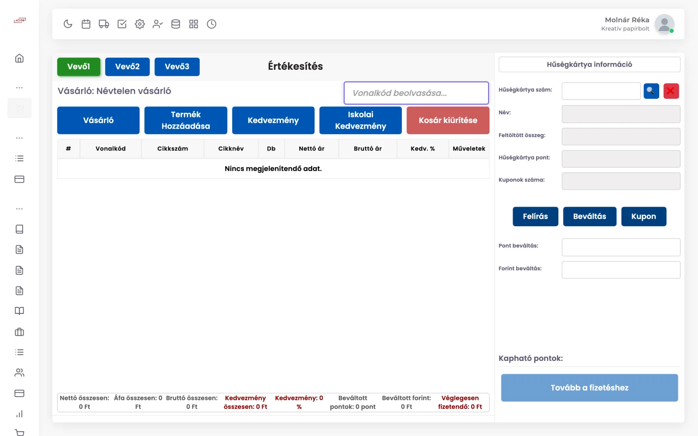Screen dimensions: 698x436
Task: Open the calendar icon in top toolbar
Action: click(86, 24)
